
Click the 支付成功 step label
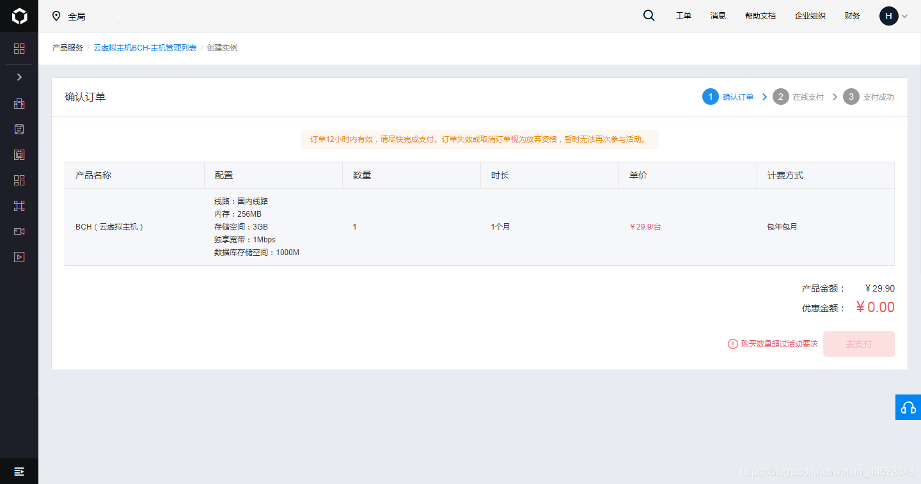tap(879, 97)
